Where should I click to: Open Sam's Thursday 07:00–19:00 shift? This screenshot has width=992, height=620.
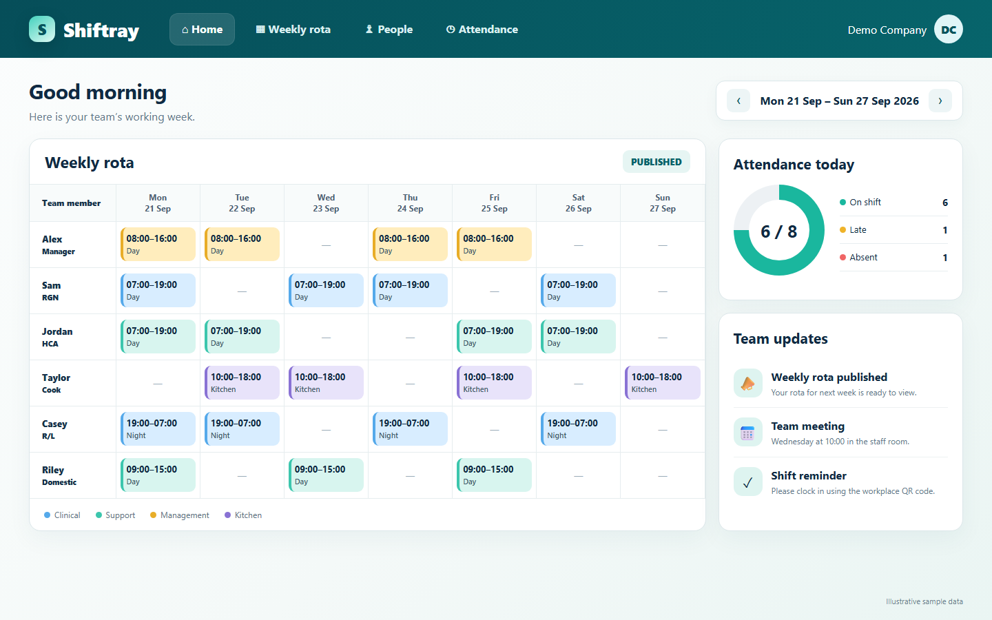(410, 291)
